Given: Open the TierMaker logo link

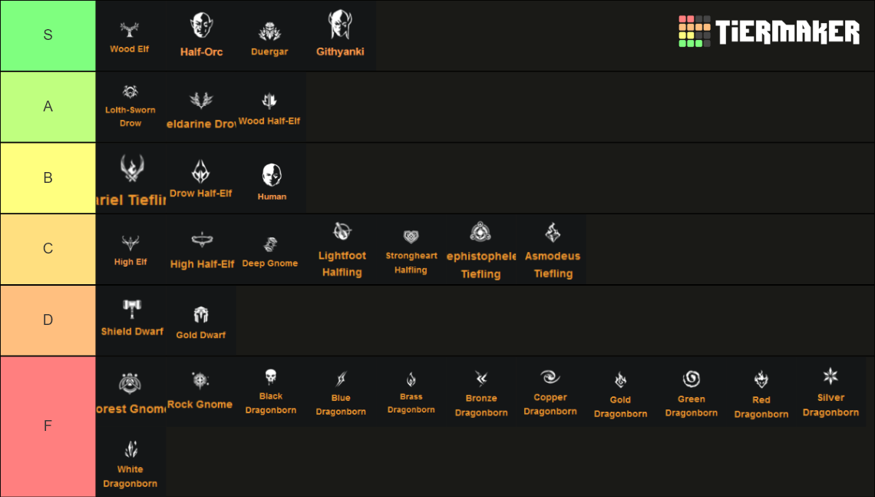Looking at the screenshot, I should coord(769,31).
